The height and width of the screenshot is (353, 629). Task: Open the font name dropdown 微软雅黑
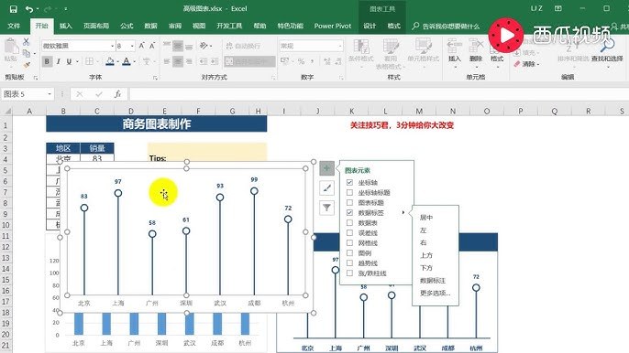pos(112,46)
